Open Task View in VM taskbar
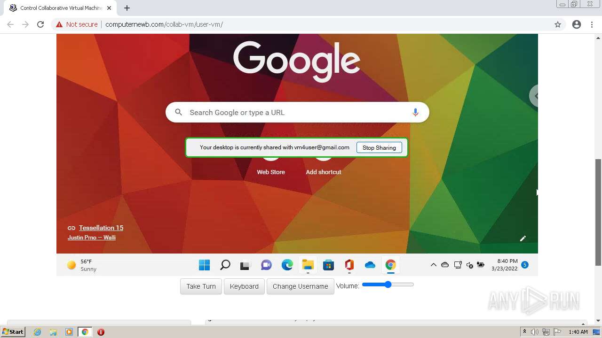Viewport: 602px width, 338px height. pos(245,266)
